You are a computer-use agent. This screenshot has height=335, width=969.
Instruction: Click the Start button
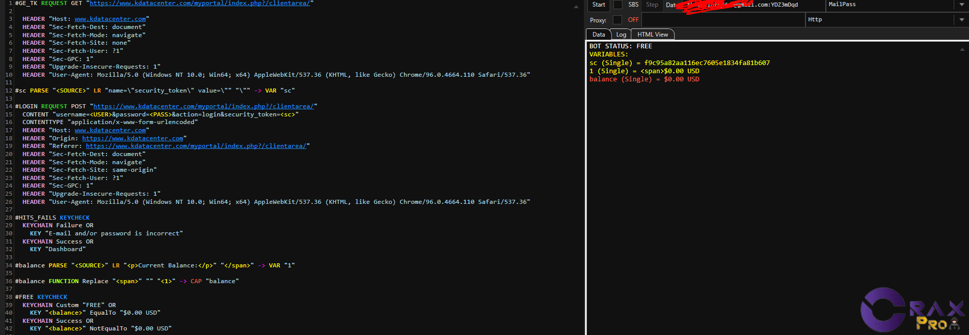(x=599, y=5)
